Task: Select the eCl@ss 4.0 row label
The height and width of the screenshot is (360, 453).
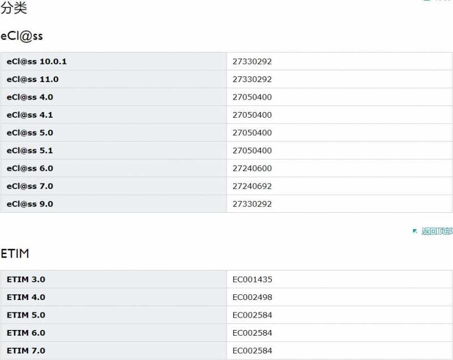Action: click(x=30, y=97)
